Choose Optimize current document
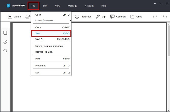Viewport: 170px width, 112px height. 49,46
